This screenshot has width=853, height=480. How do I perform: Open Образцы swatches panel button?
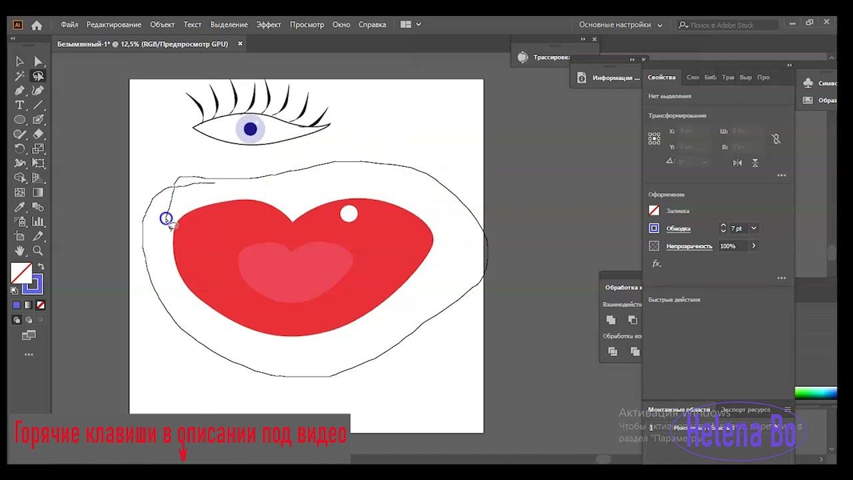819,101
